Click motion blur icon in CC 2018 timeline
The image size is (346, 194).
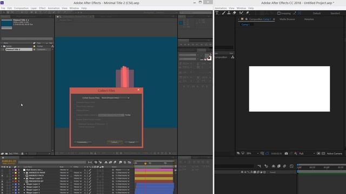point(284,166)
